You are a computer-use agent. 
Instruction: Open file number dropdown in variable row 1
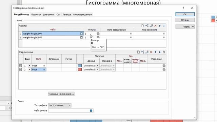29,66
